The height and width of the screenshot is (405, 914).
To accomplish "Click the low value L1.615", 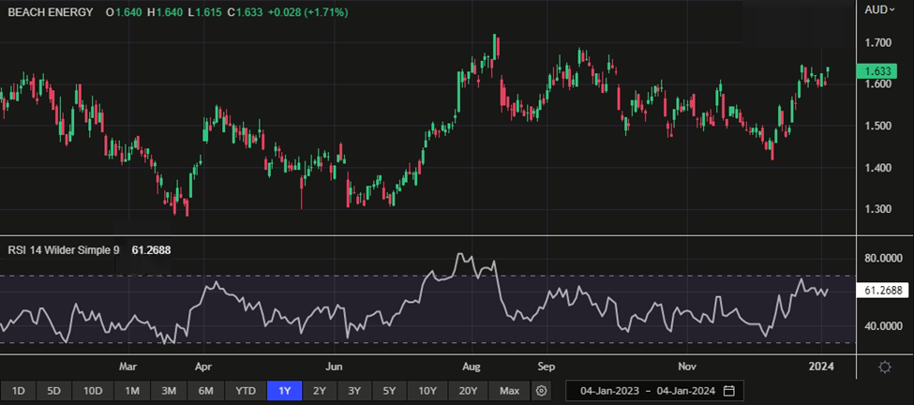I will click(205, 11).
